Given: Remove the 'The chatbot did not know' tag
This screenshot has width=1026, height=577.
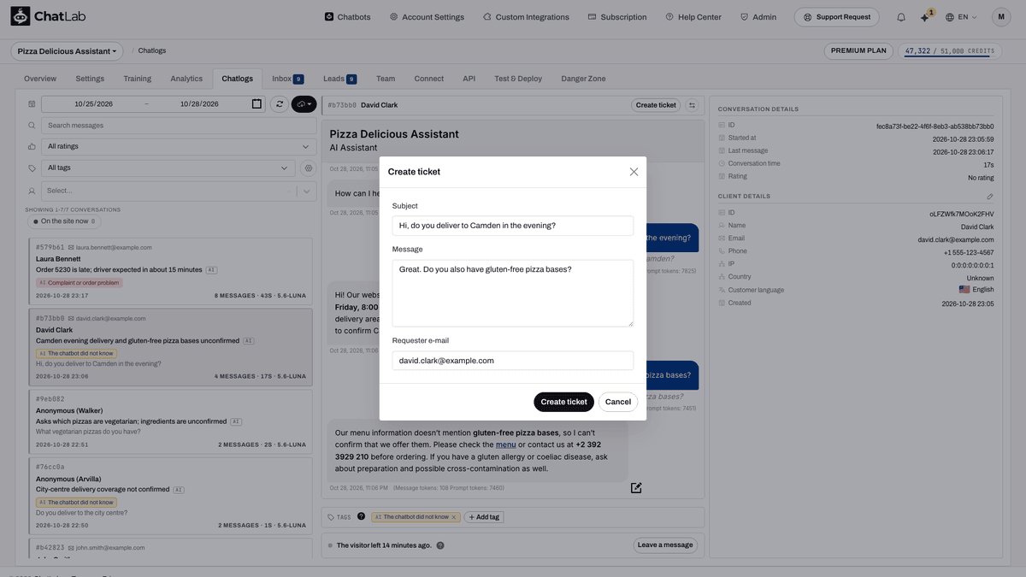Looking at the screenshot, I should pyautogui.click(x=454, y=517).
